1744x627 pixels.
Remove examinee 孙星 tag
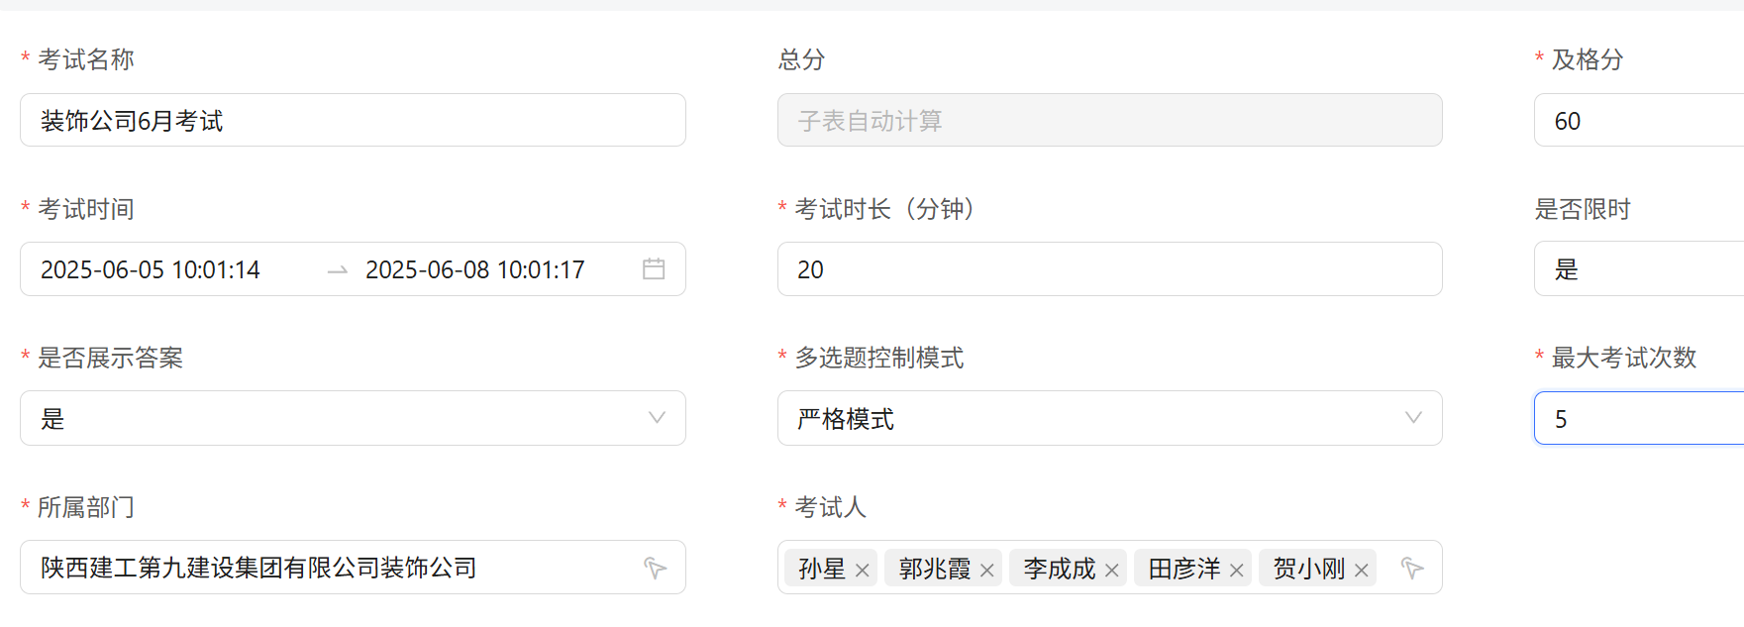(x=863, y=570)
